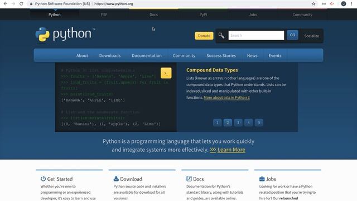The image size is (357, 201).
Task: Click the Get Started power icon
Action: [43, 179]
